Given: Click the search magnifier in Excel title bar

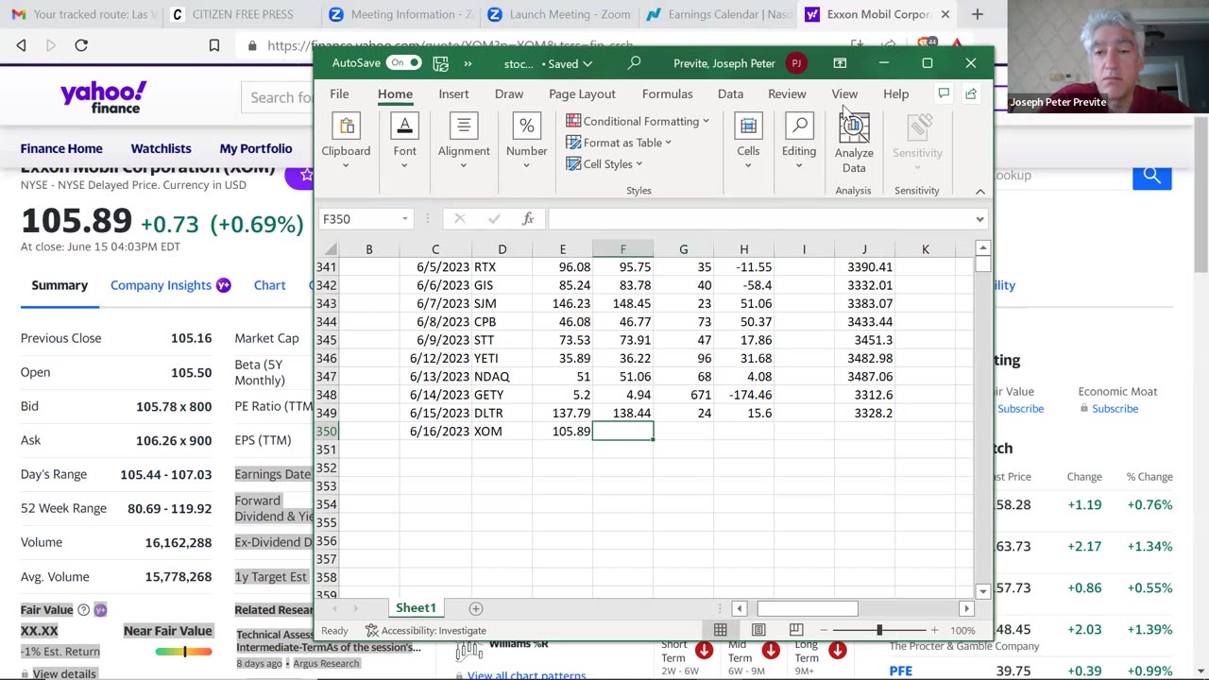Looking at the screenshot, I should click(x=634, y=63).
